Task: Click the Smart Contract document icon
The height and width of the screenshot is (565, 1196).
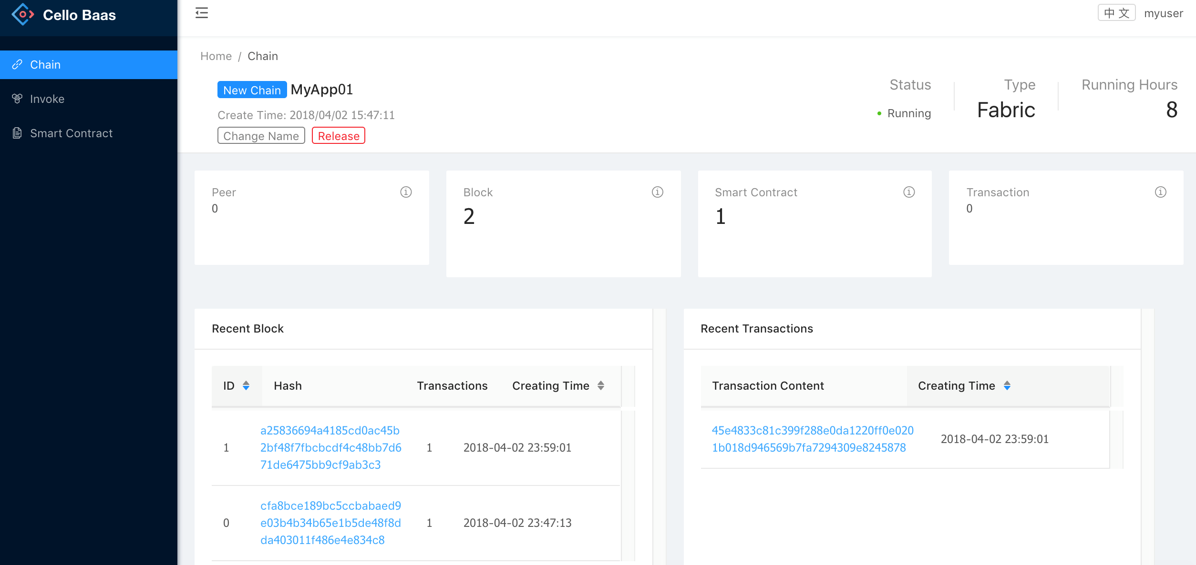Action: 17,133
